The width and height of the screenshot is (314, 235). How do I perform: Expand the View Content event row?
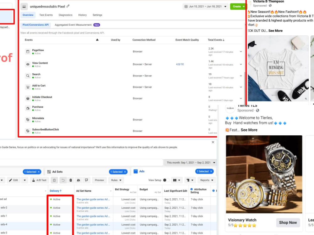pos(241,64)
